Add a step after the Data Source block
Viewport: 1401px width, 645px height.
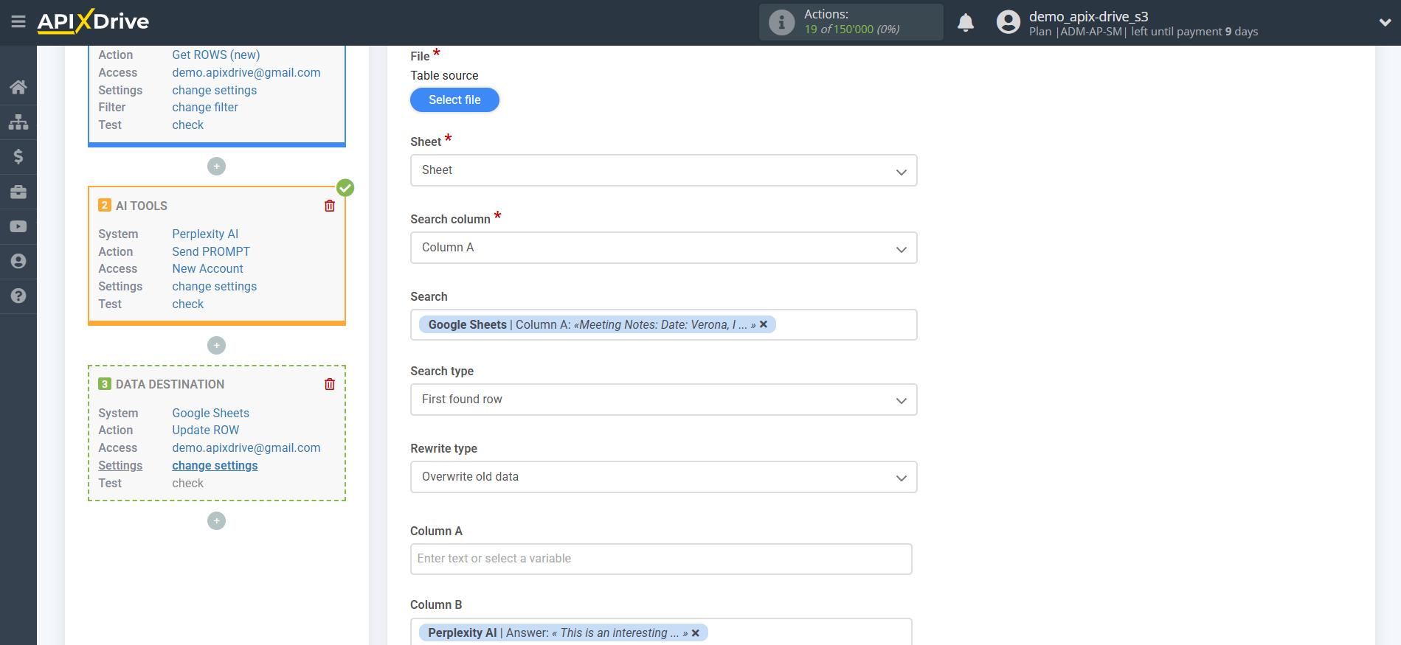216,167
